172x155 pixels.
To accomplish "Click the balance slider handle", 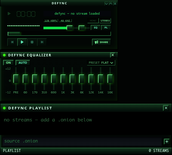I will coord(82,28).
